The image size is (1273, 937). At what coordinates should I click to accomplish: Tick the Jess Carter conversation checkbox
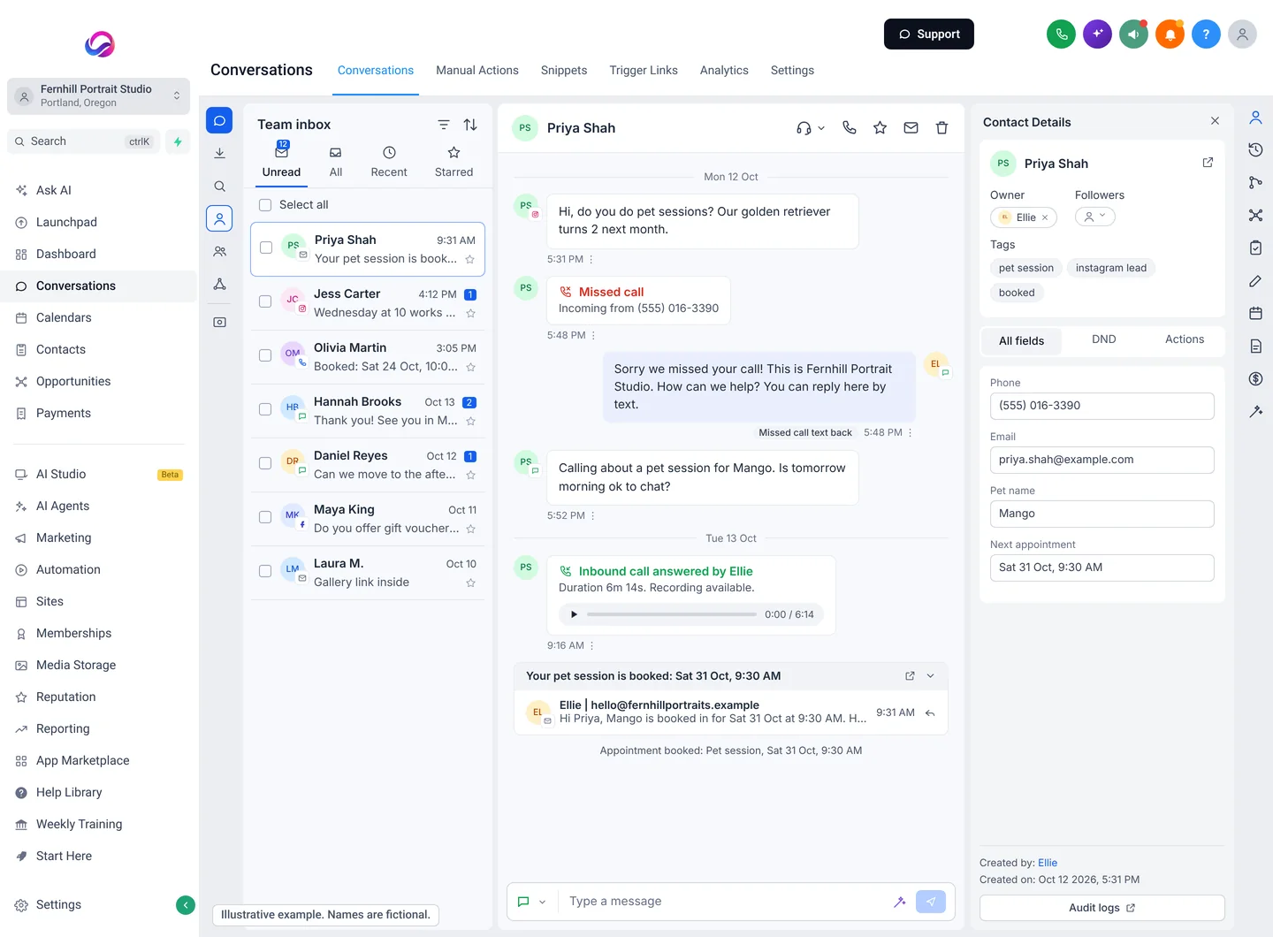pyautogui.click(x=264, y=301)
